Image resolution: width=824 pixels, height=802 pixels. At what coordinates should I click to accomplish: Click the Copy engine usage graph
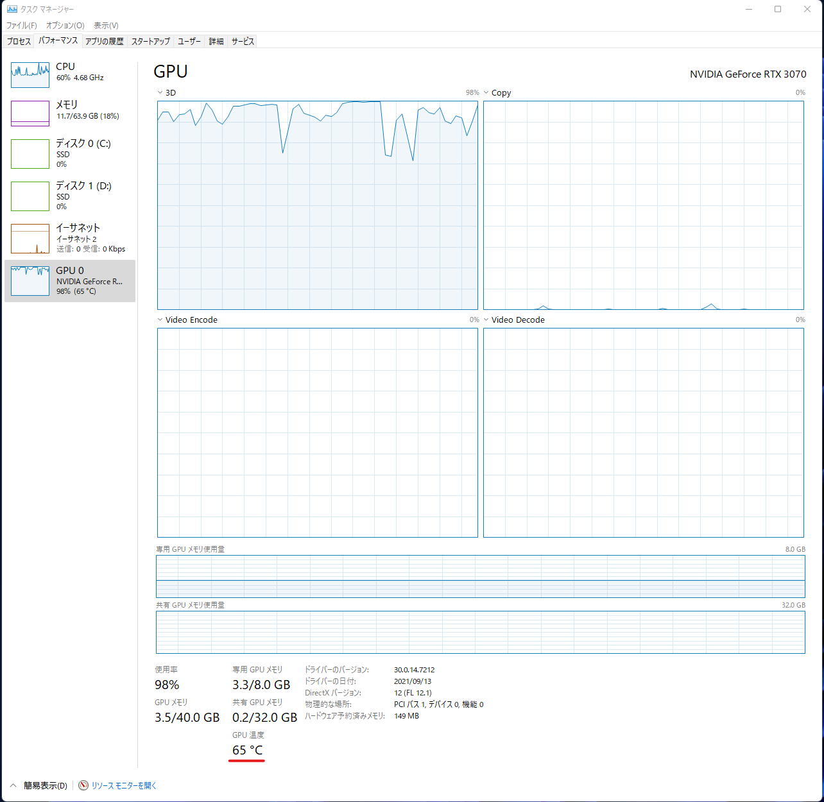[x=644, y=205]
